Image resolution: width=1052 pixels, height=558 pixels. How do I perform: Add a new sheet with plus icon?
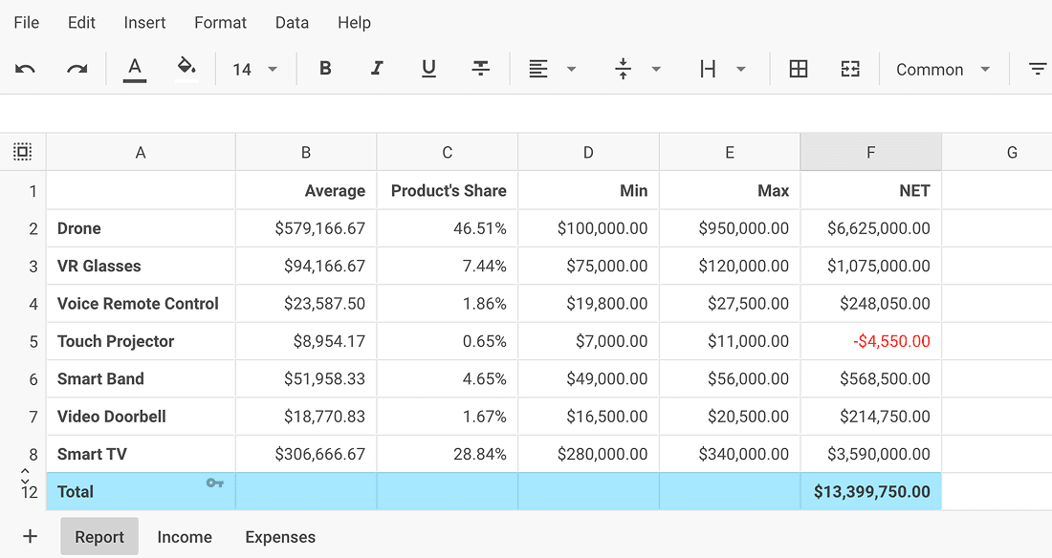click(31, 537)
